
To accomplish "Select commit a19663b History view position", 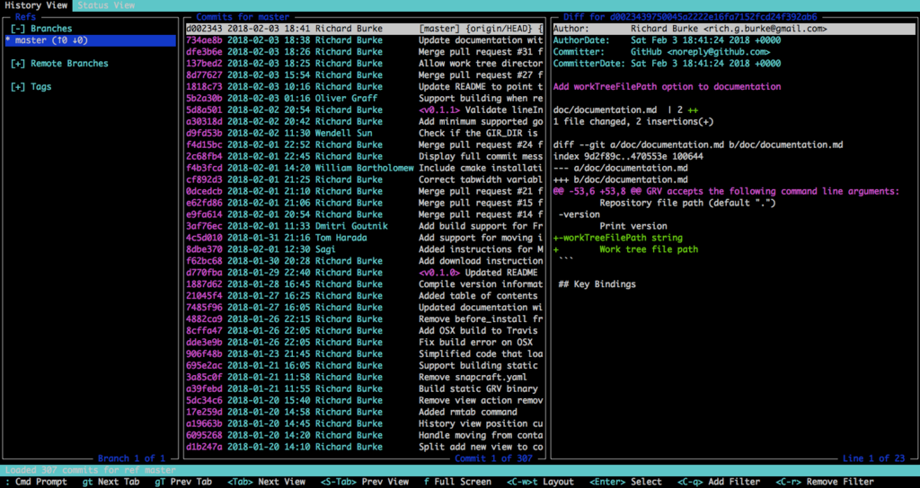I will (365, 423).
